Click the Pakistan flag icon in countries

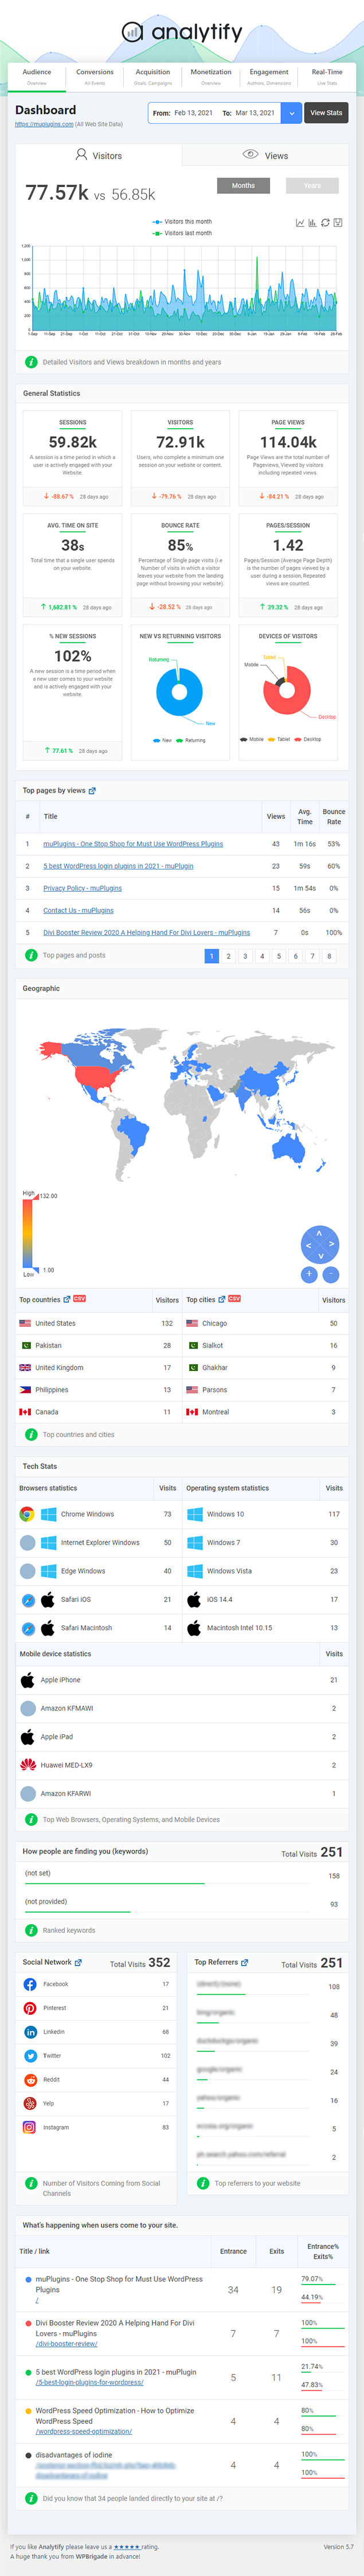pos(25,1345)
